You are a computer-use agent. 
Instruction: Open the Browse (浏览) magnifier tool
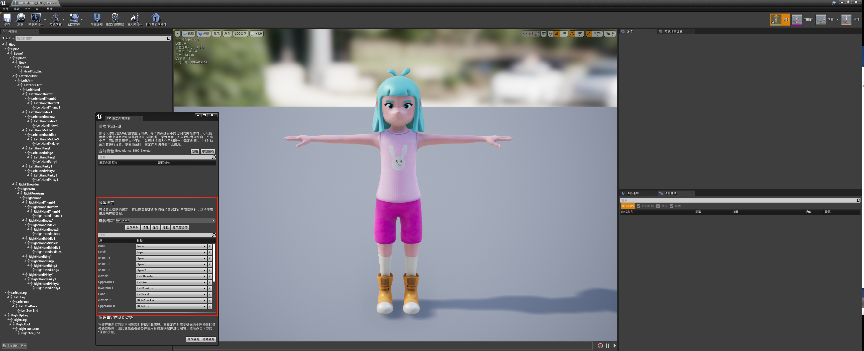coord(20,18)
